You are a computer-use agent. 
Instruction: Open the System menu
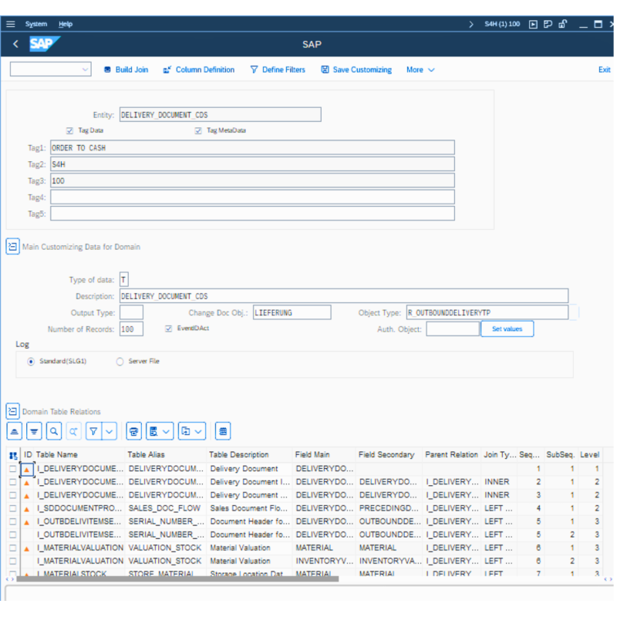pyautogui.click(x=36, y=24)
